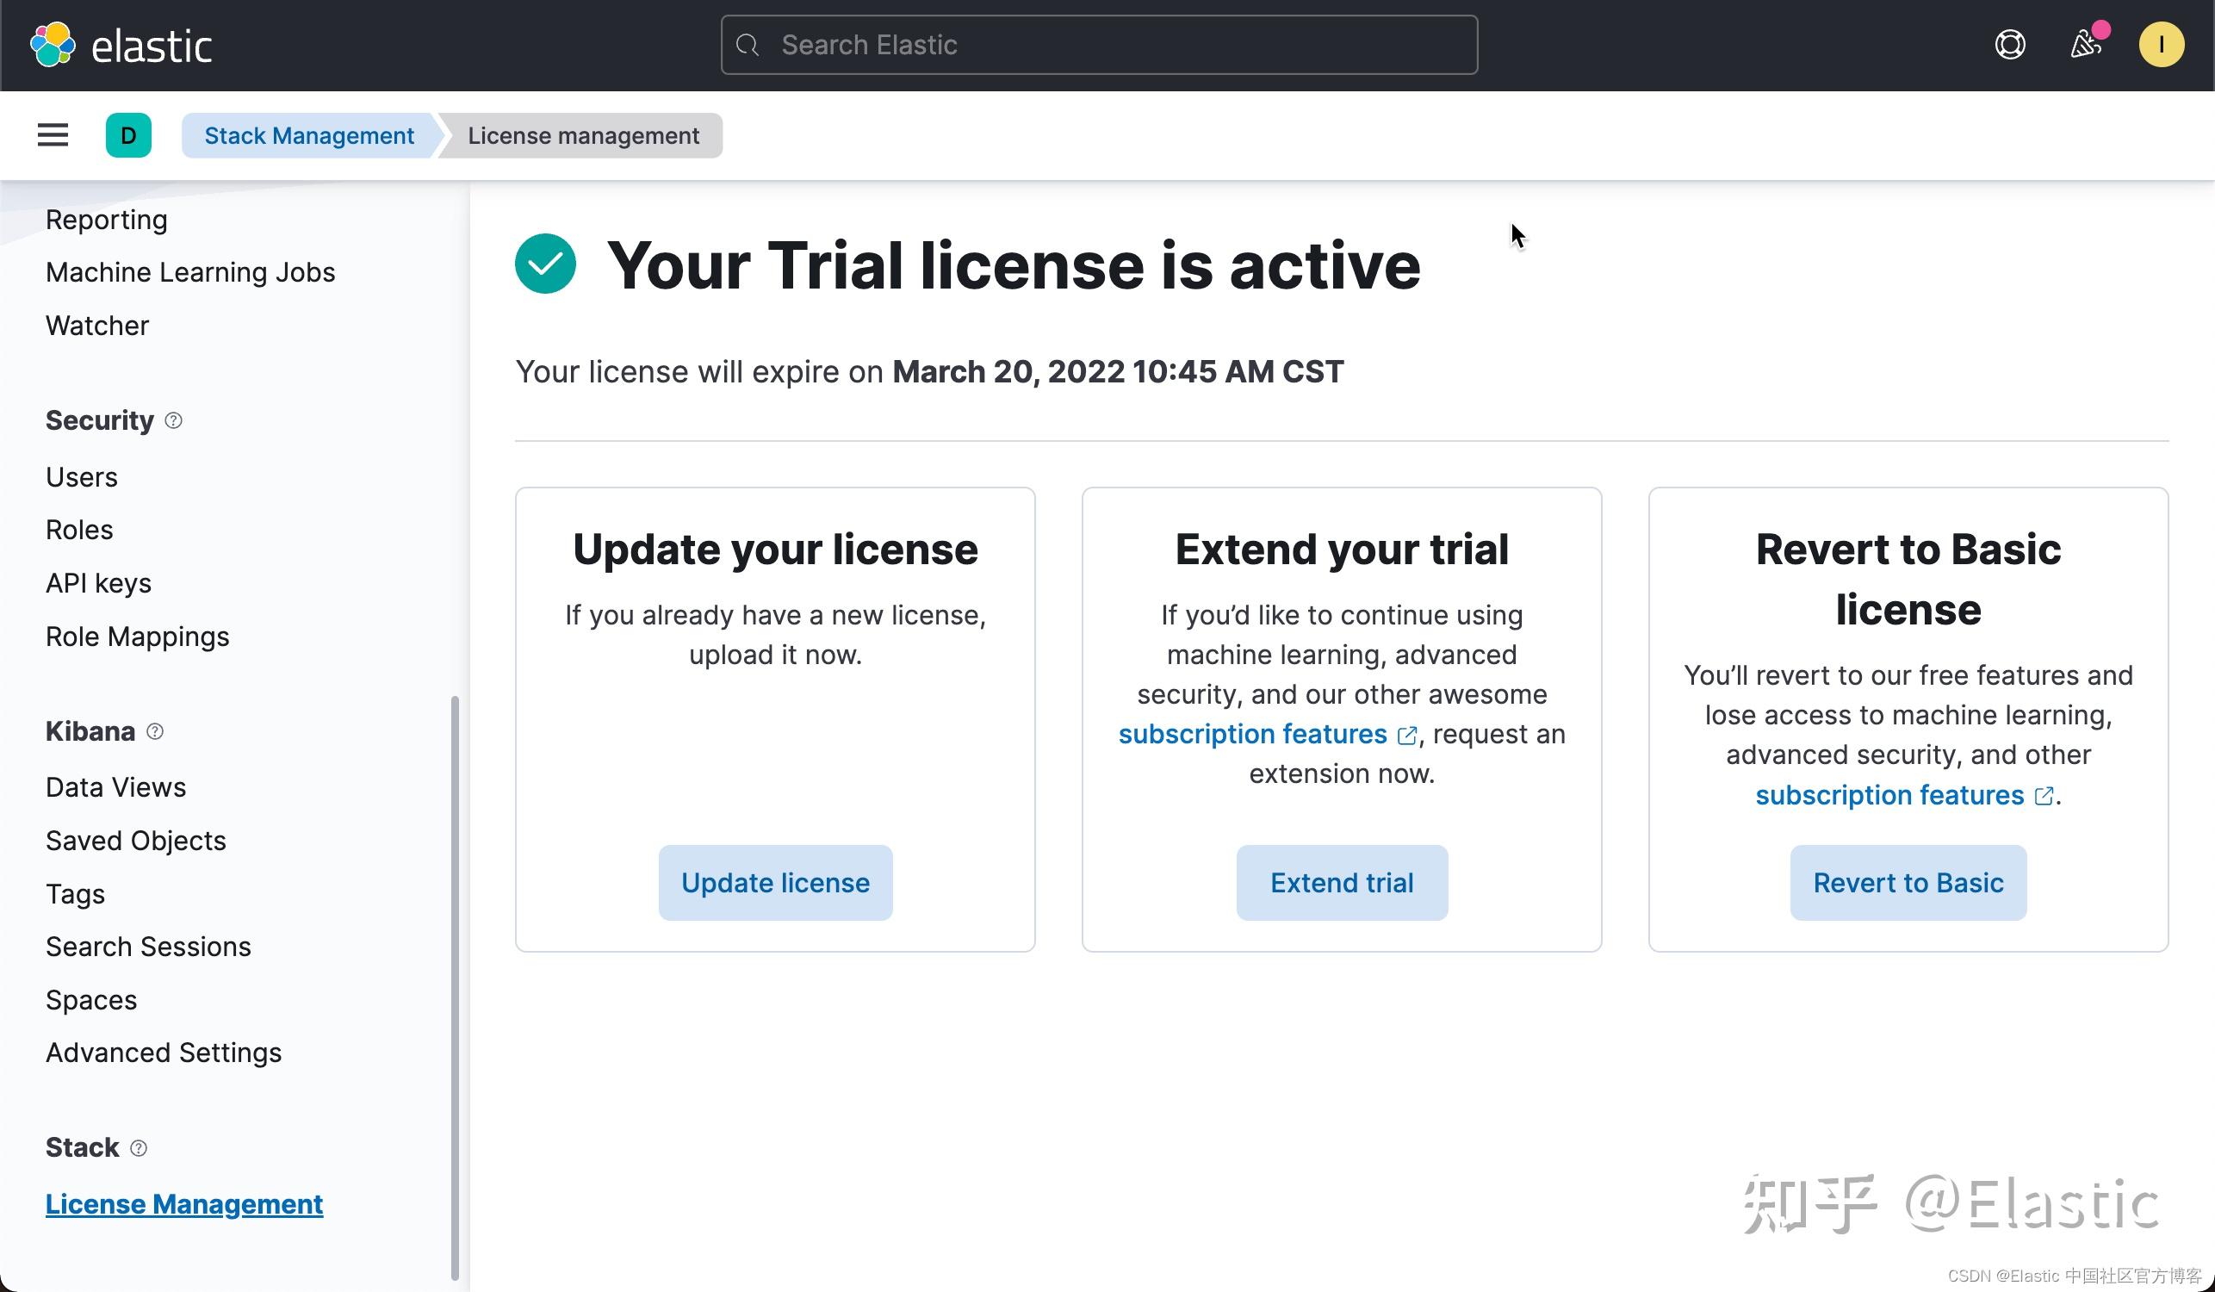Open the help lifebuoy icon
The width and height of the screenshot is (2215, 1292).
[x=2009, y=45]
